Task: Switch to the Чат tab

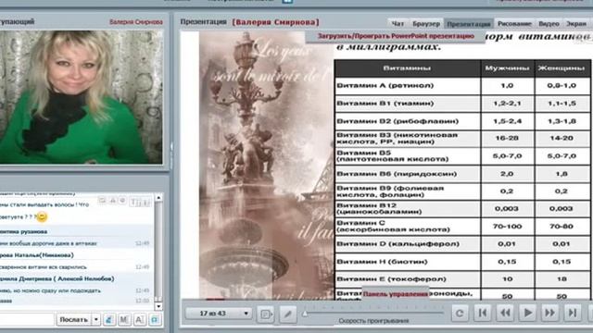Action: click(397, 23)
